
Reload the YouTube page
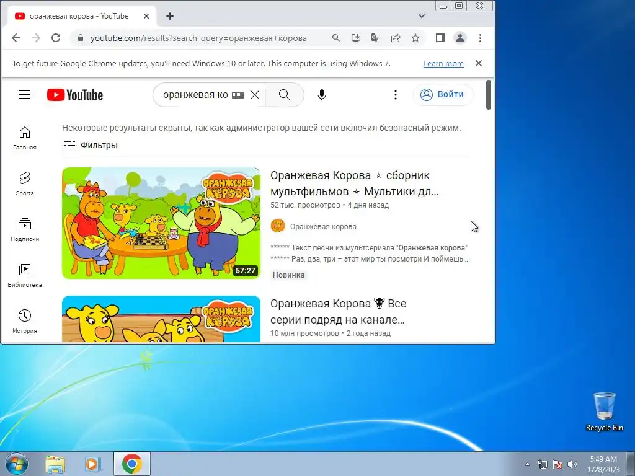[x=55, y=38]
